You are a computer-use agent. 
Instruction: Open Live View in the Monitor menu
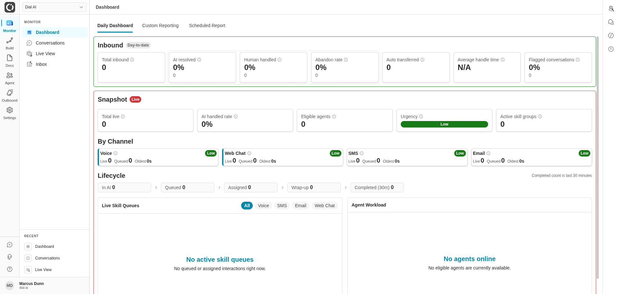click(x=54, y=54)
